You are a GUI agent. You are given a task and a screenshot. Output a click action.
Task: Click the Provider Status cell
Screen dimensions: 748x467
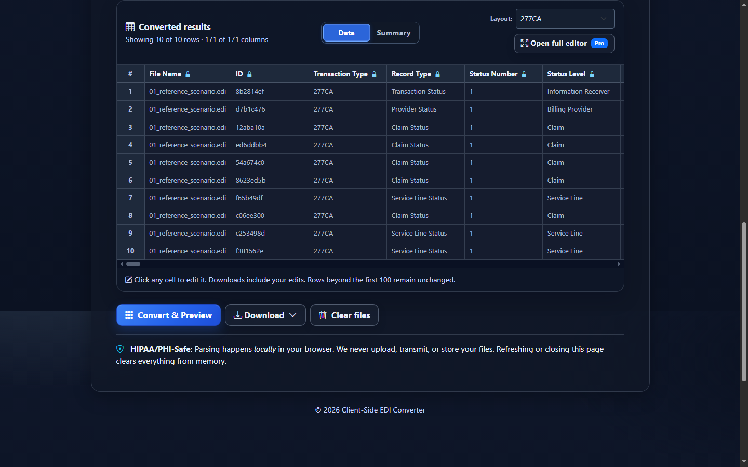(425, 109)
